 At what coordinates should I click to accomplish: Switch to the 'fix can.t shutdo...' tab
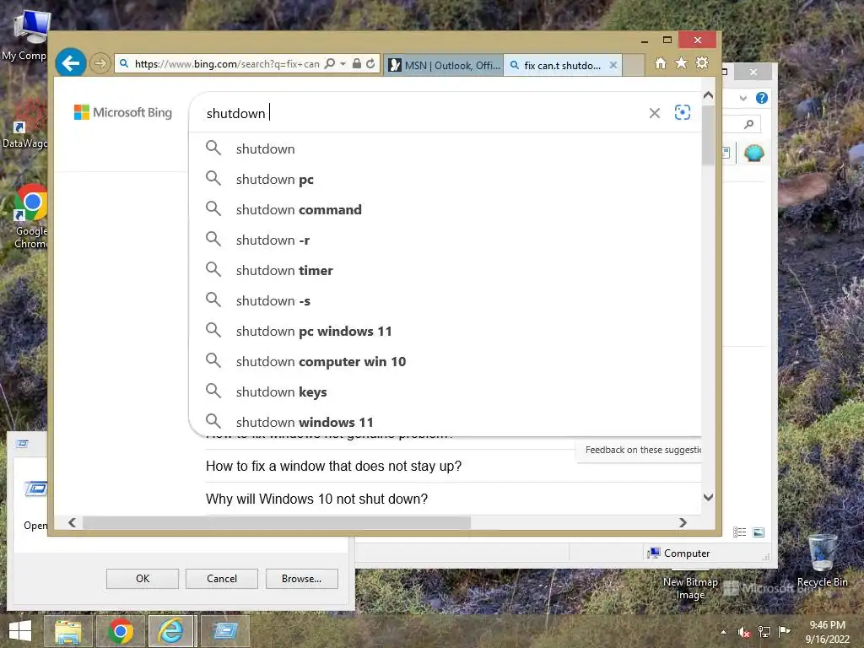point(557,65)
